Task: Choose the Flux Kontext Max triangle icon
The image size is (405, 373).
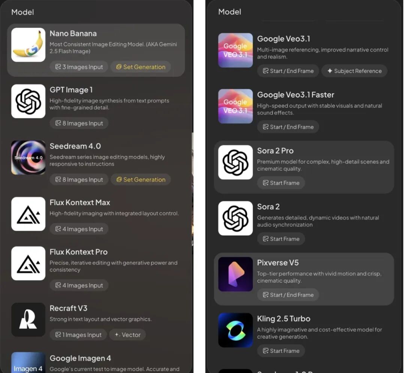Action: pos(28,214)
